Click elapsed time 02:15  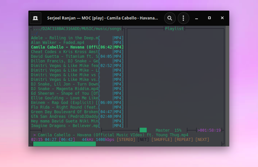click(x=37, y=140)
